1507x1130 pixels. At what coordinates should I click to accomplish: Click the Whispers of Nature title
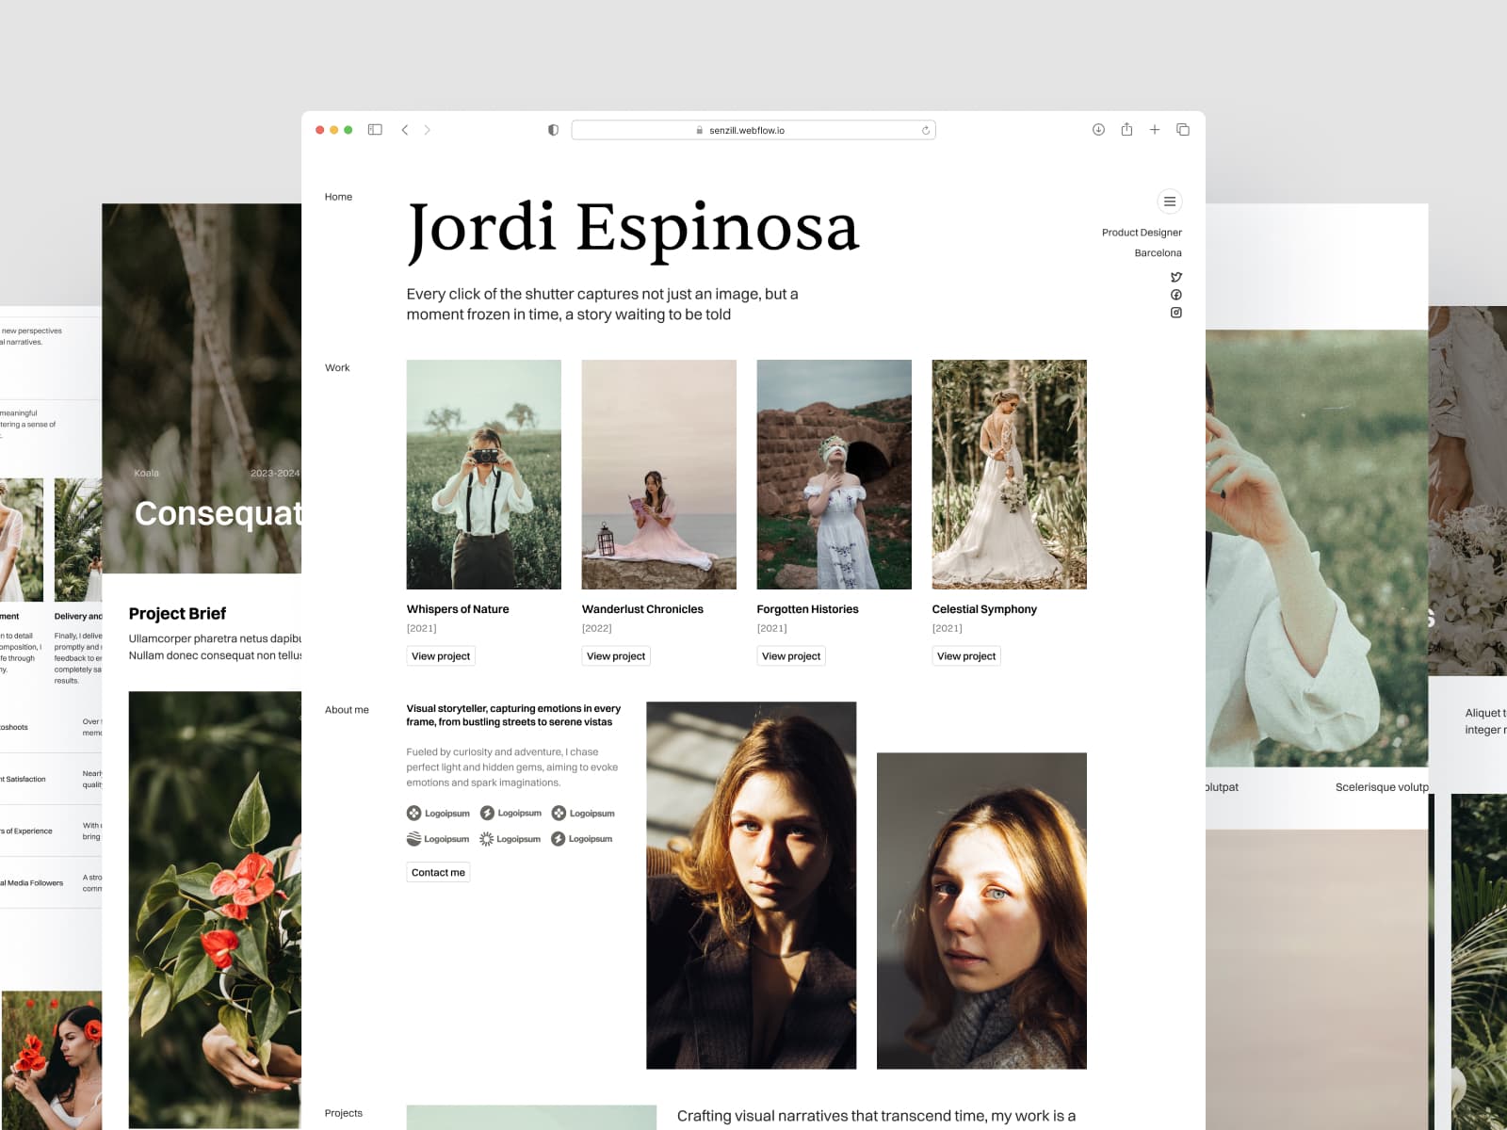458,609
